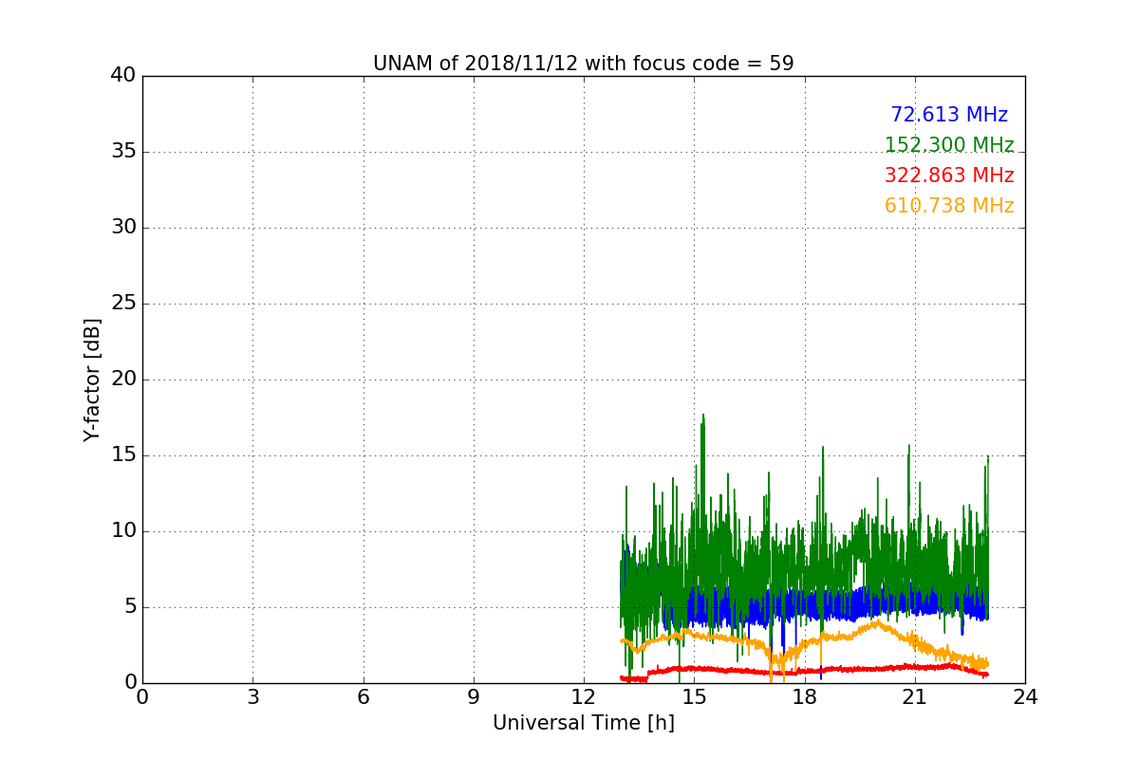Click the y-axis tick label '5'
The width and height of the screenshot is (1139, 759).
coord(129,607)
